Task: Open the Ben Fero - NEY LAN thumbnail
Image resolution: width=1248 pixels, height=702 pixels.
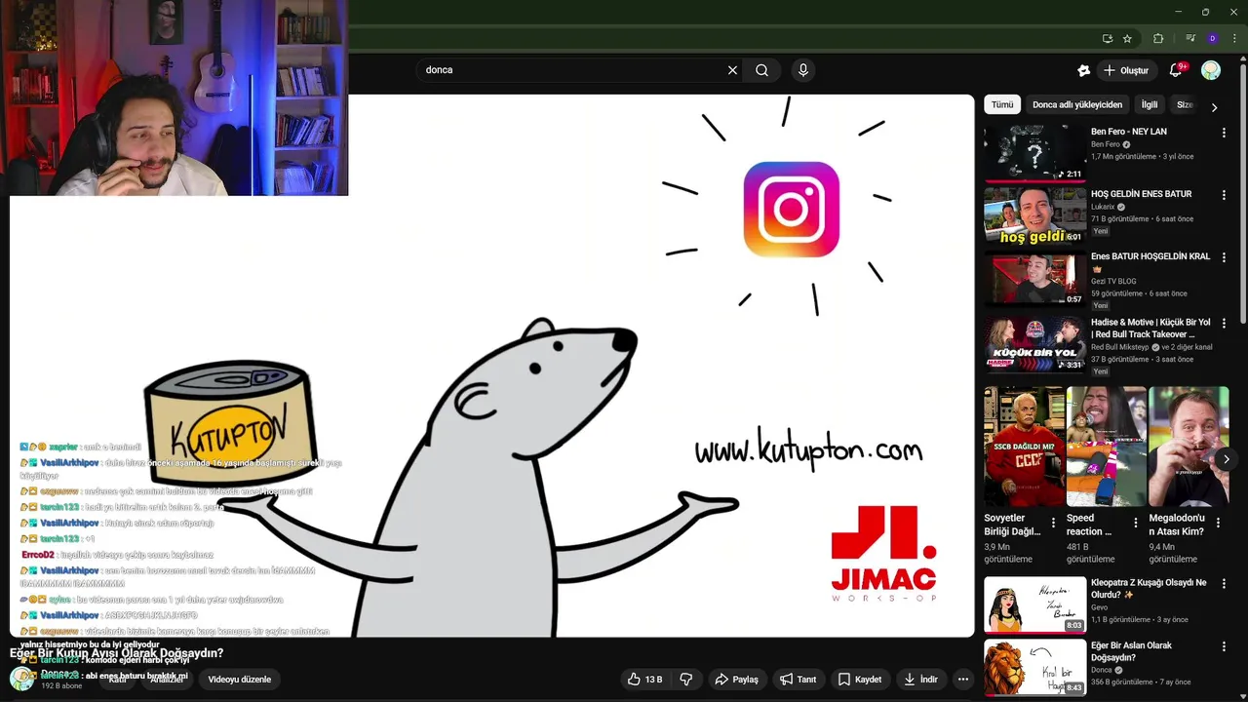Action: 1034,153
